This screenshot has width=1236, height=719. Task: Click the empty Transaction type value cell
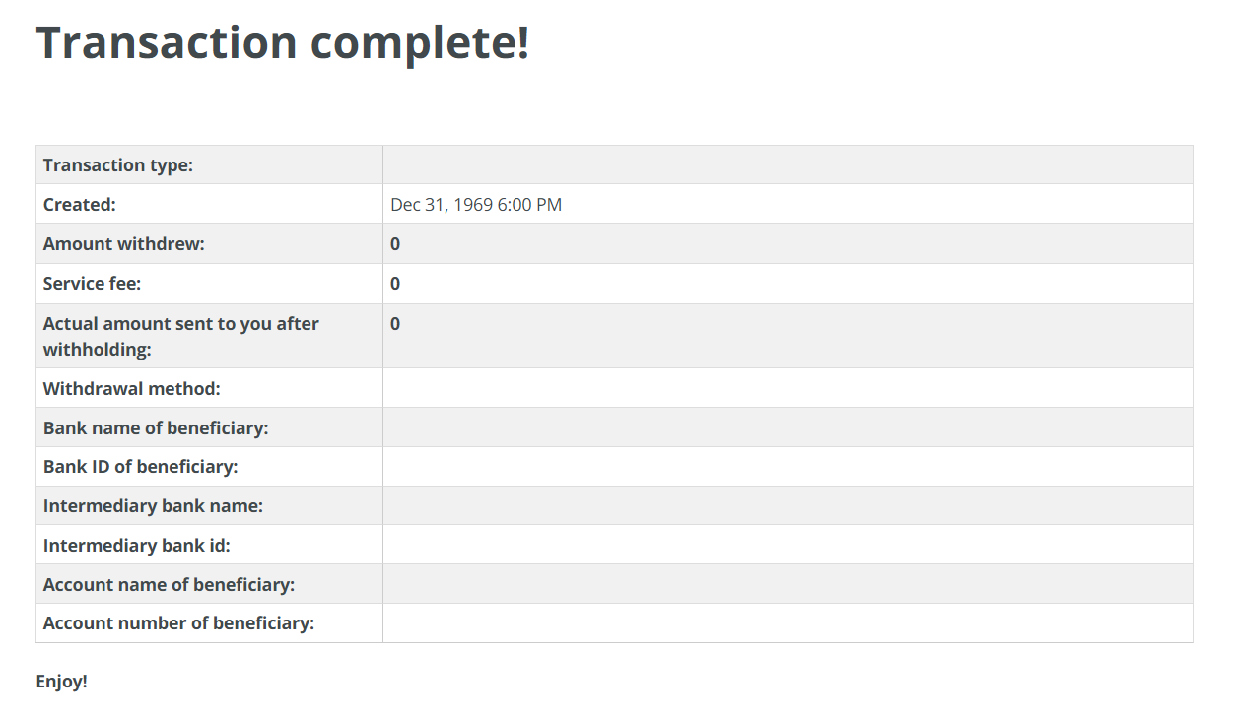coord(787,165)
